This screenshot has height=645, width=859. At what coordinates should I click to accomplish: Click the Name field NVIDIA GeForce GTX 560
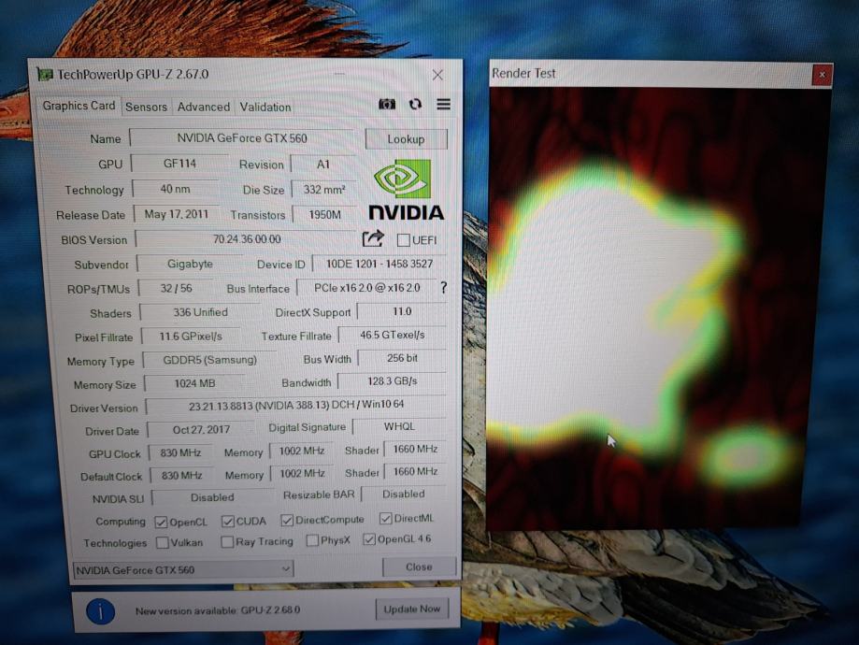241,138
